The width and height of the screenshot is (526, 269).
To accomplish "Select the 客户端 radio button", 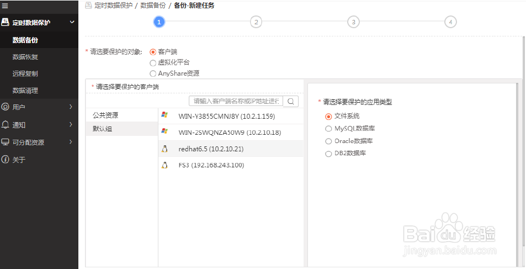I will (x=153, y=52).
